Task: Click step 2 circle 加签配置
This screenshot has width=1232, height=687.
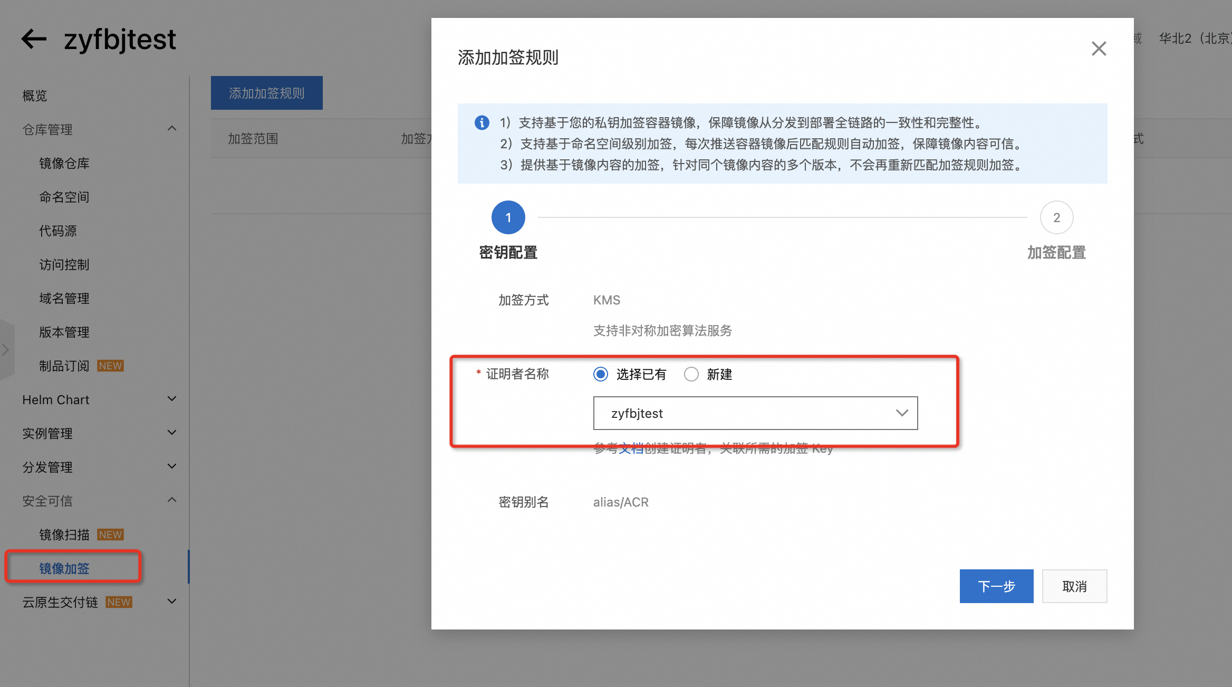Action: tap(1056, 217)
